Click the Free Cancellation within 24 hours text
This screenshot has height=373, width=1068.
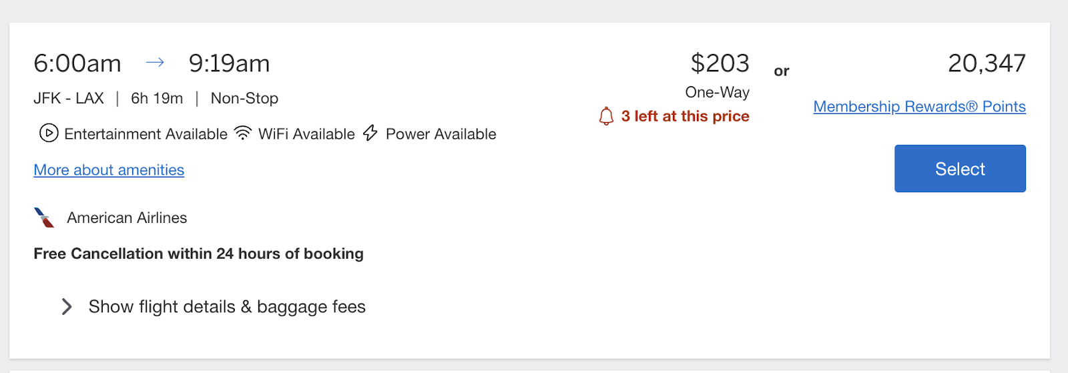click(x=198, y=254)
